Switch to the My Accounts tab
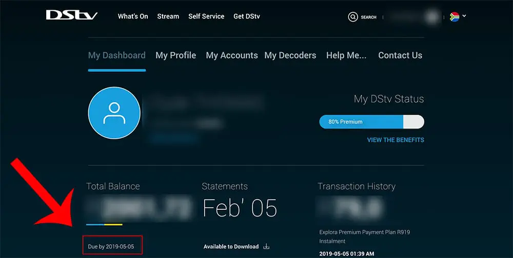 (x=232, y=55)
